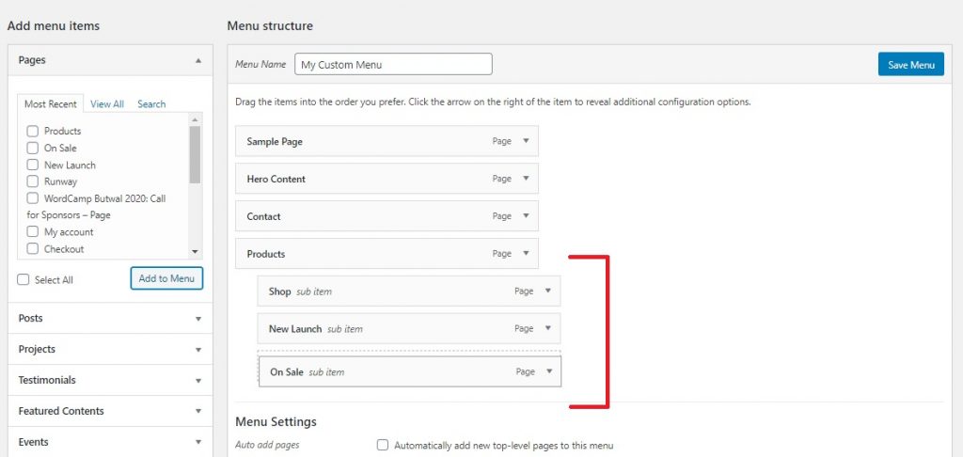963x457 pixels.
Task: Focus the Menu Name text field
Action: [393, 64]
